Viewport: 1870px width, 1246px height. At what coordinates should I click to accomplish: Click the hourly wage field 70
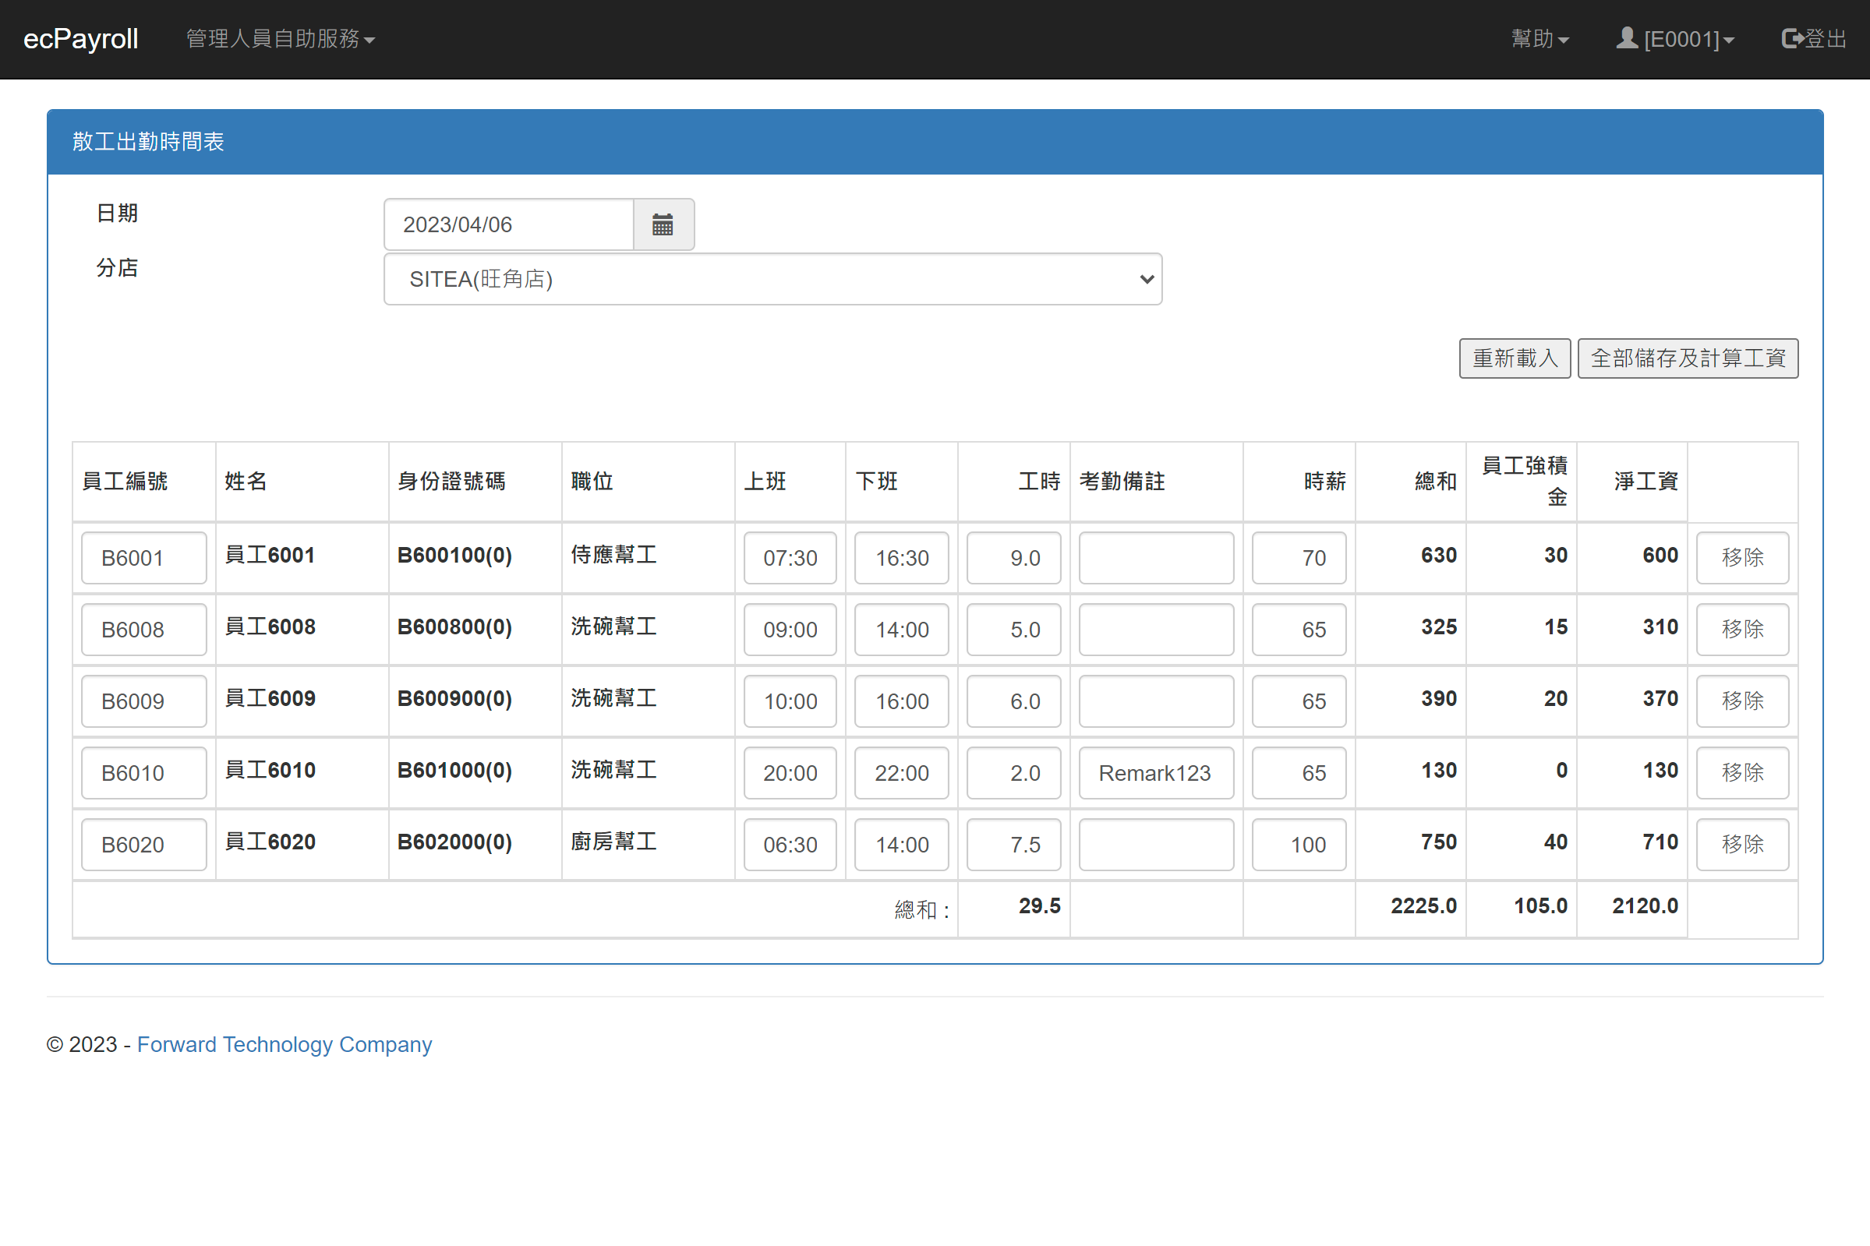pos(1299,558)
